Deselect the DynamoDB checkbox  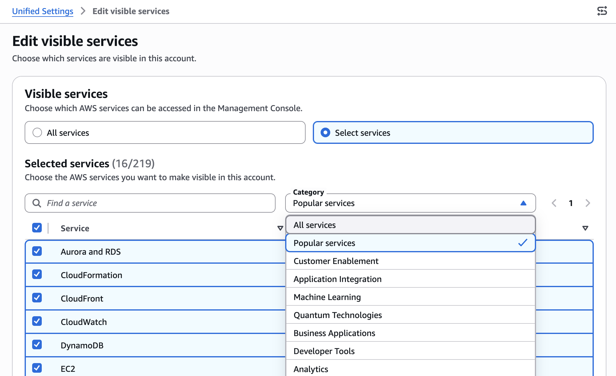37,345
